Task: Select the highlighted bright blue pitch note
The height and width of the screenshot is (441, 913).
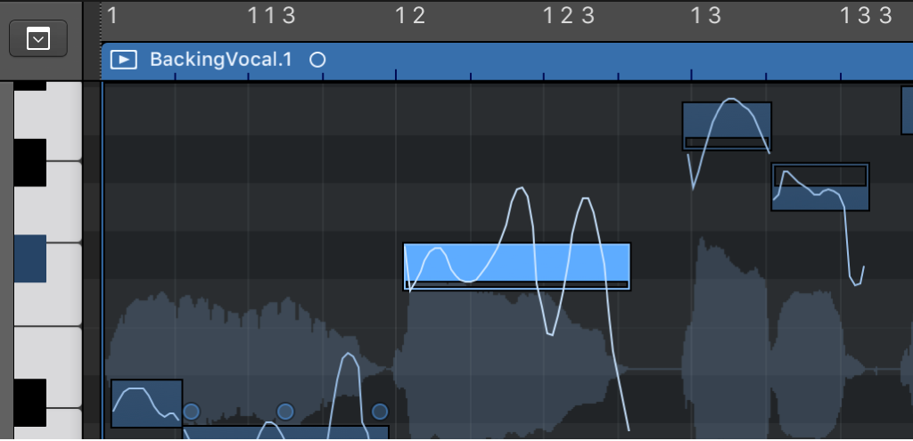Action: pos(517,265)
